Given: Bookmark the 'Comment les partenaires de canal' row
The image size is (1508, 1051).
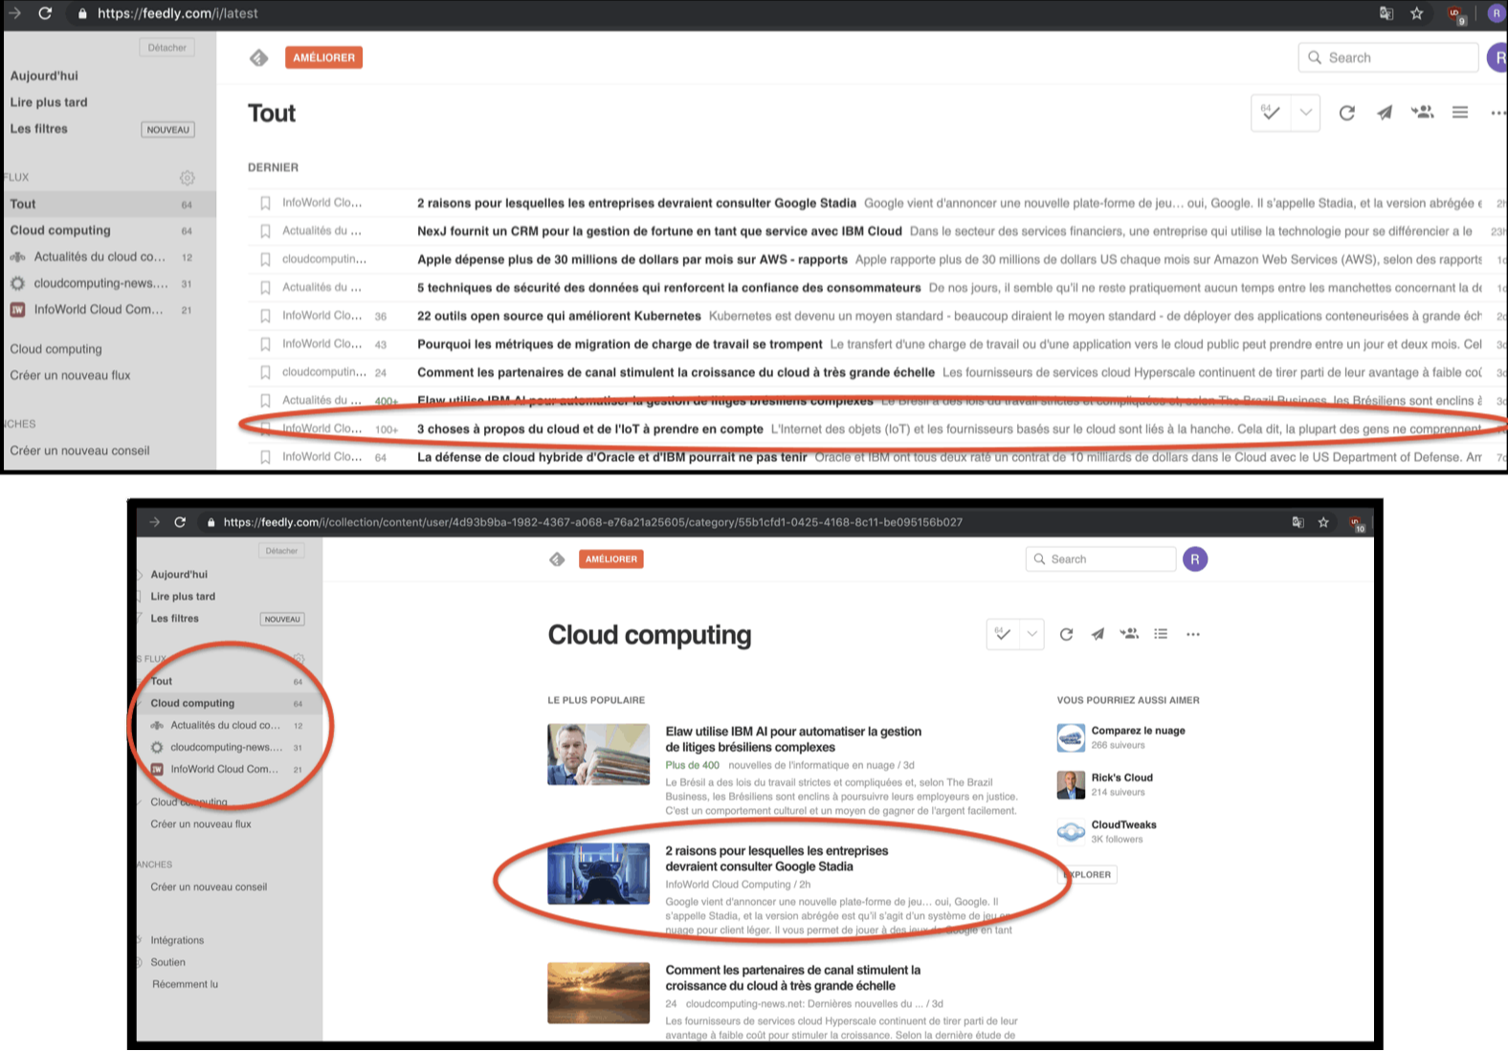Looking at the screenshot, I should 265,372.
